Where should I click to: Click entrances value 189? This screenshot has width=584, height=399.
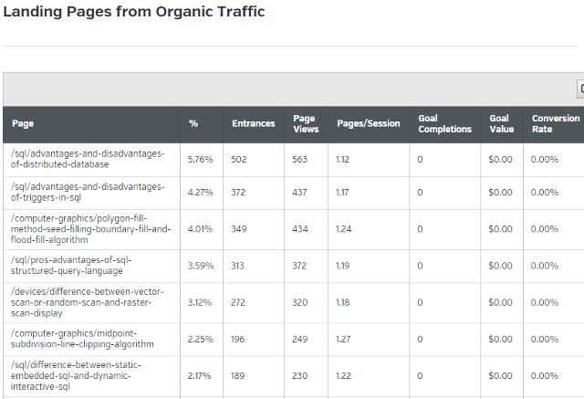(x=237, y=376)
